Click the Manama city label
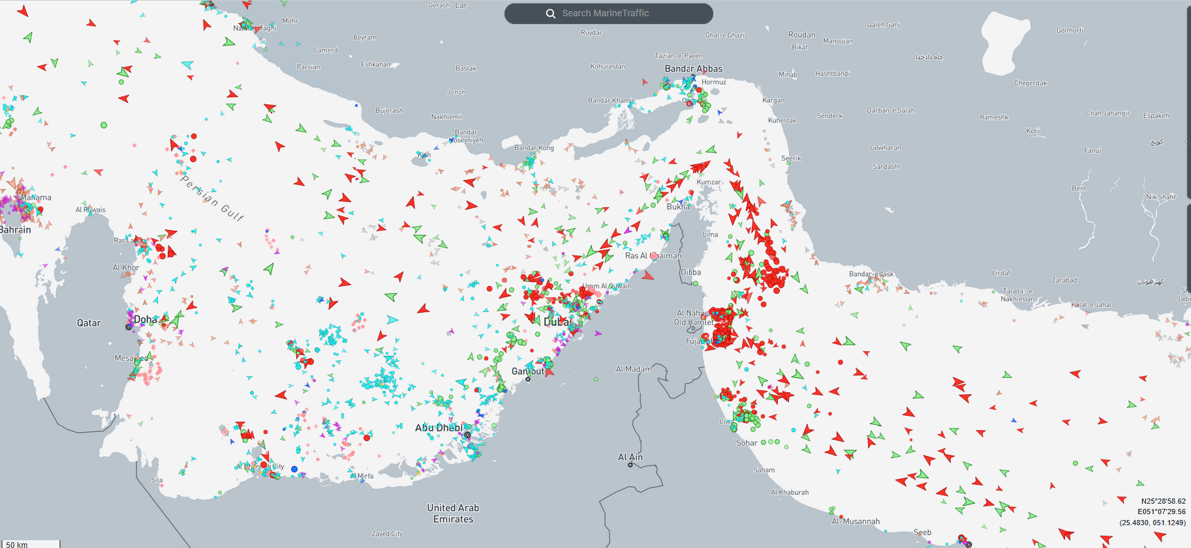 pyautogui.click(x=36, y=197)
